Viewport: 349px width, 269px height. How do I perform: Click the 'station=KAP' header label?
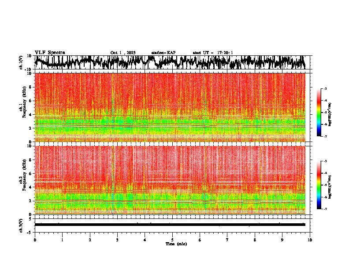(163, 53)
